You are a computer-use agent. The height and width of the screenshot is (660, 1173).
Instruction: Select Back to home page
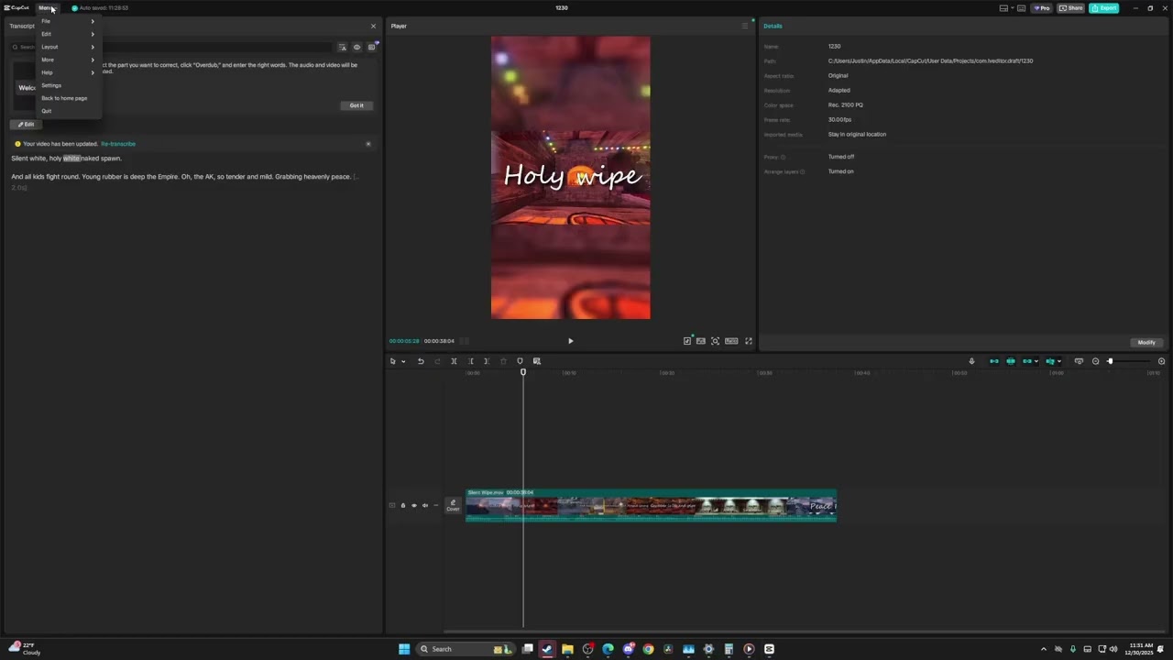(x=68, y=98)
